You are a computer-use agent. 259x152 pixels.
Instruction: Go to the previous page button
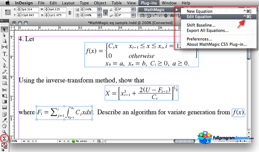point(33,141)
